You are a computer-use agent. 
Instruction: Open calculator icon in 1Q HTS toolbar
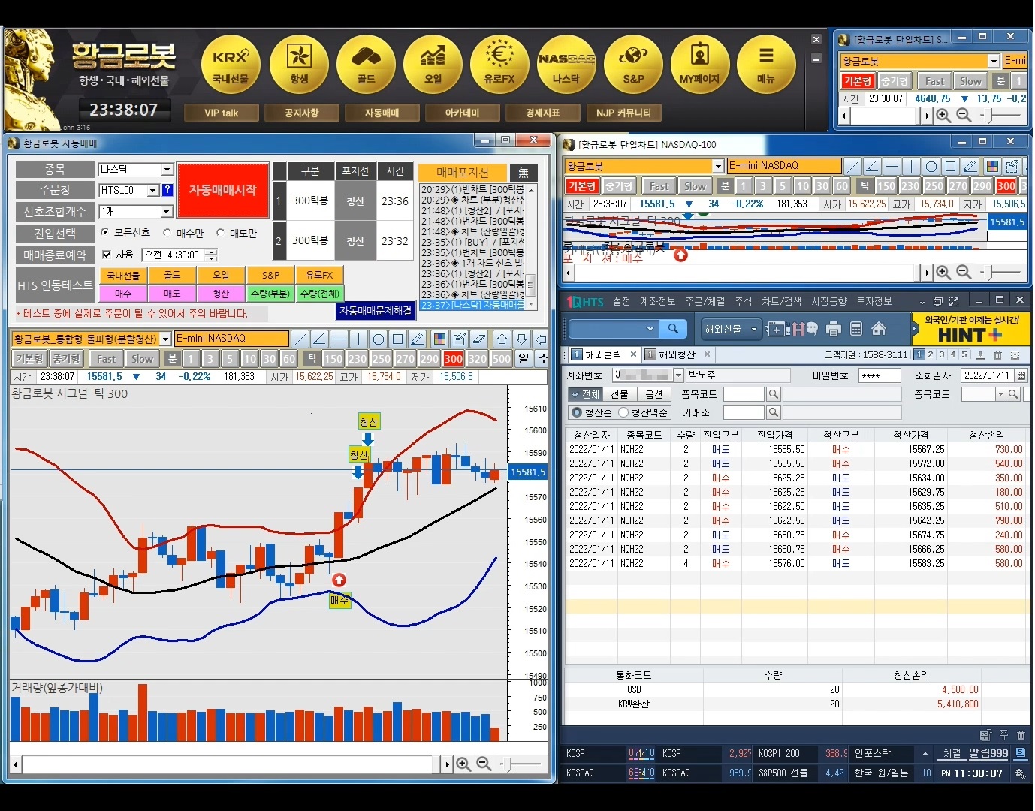[856, 329]
